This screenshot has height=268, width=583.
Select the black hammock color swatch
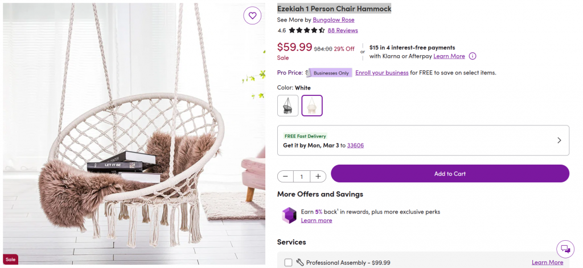click(288, 106)
